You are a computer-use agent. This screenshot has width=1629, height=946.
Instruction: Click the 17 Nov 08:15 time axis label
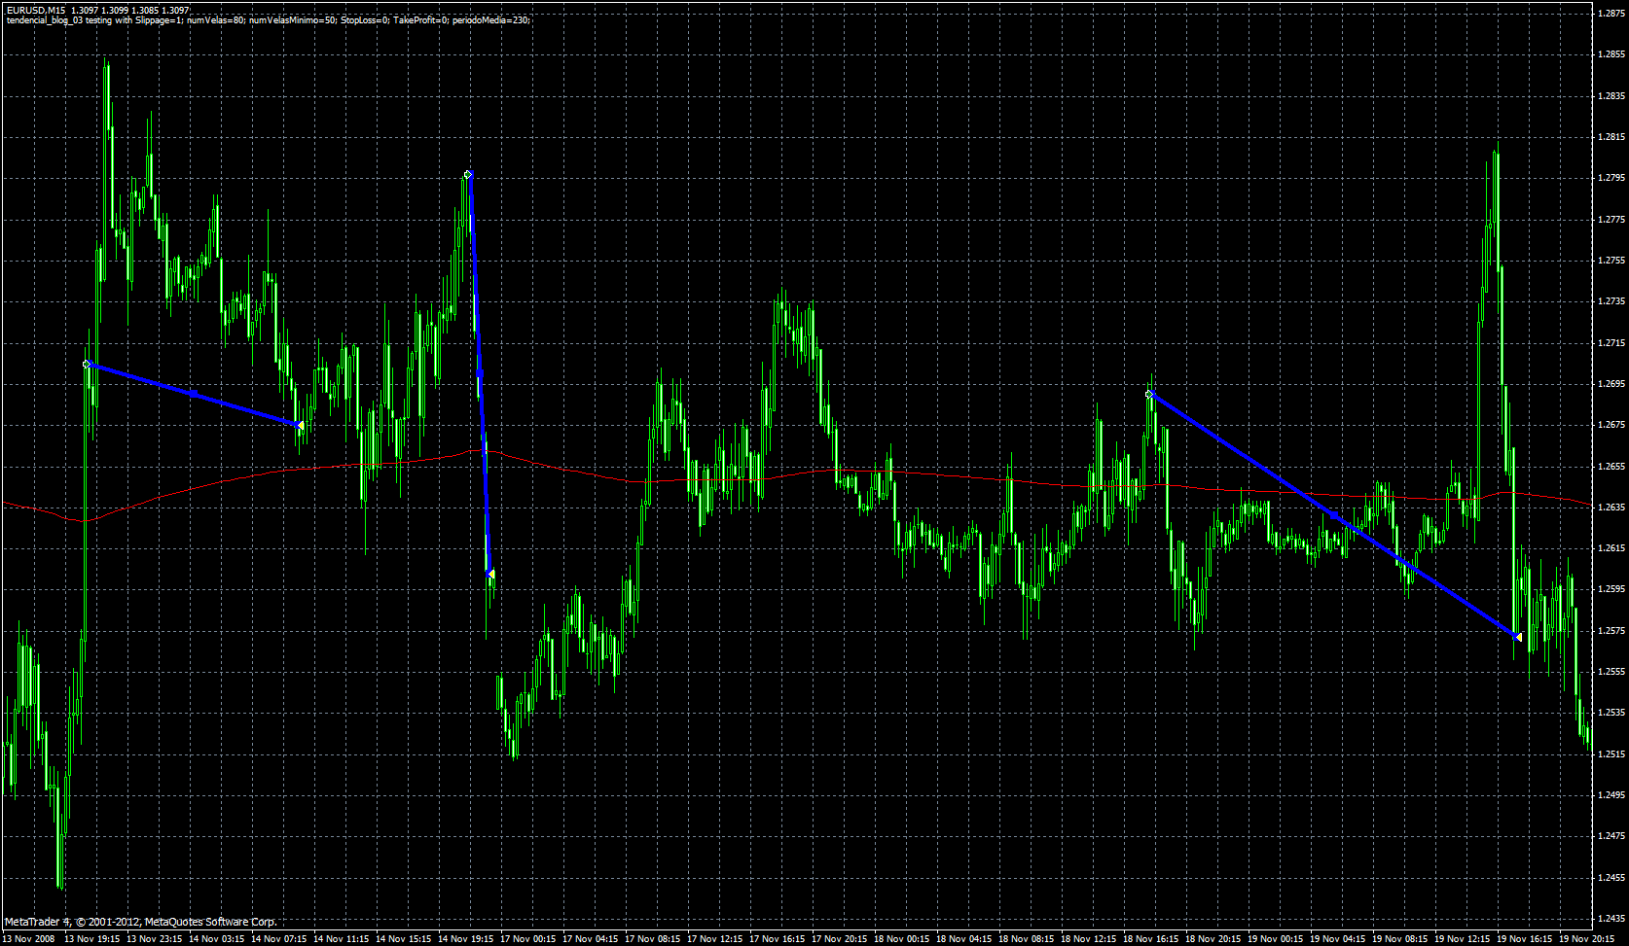click(653, 939)
